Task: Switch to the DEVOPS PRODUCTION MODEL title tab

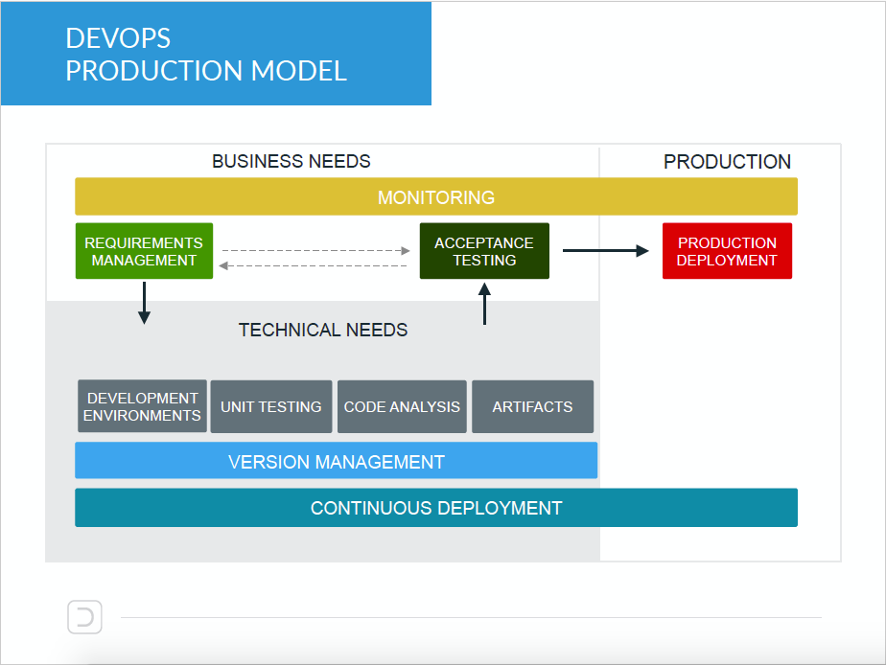Action: coord(205,54)
